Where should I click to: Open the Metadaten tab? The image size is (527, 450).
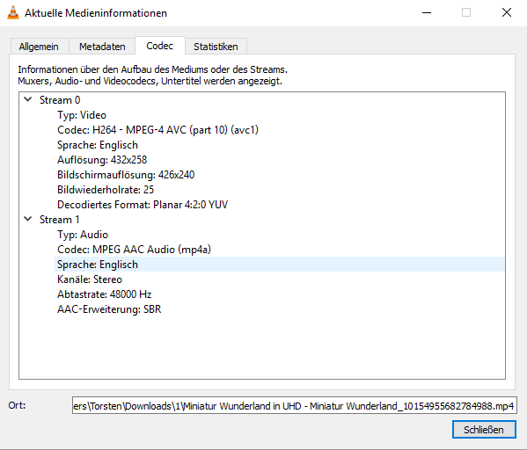102,47
